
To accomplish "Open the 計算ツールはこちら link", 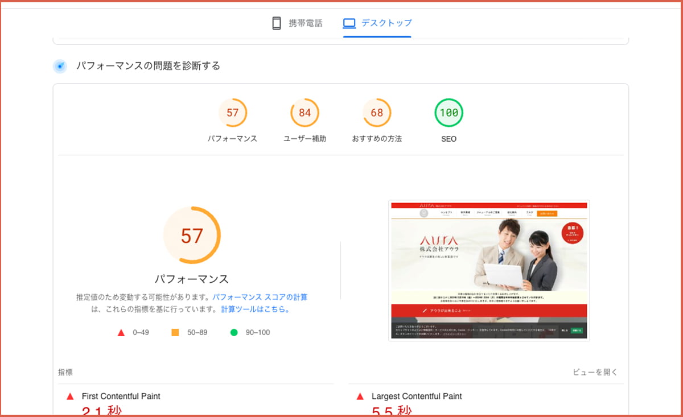I will pyautogui.click(x=256, y=309).
